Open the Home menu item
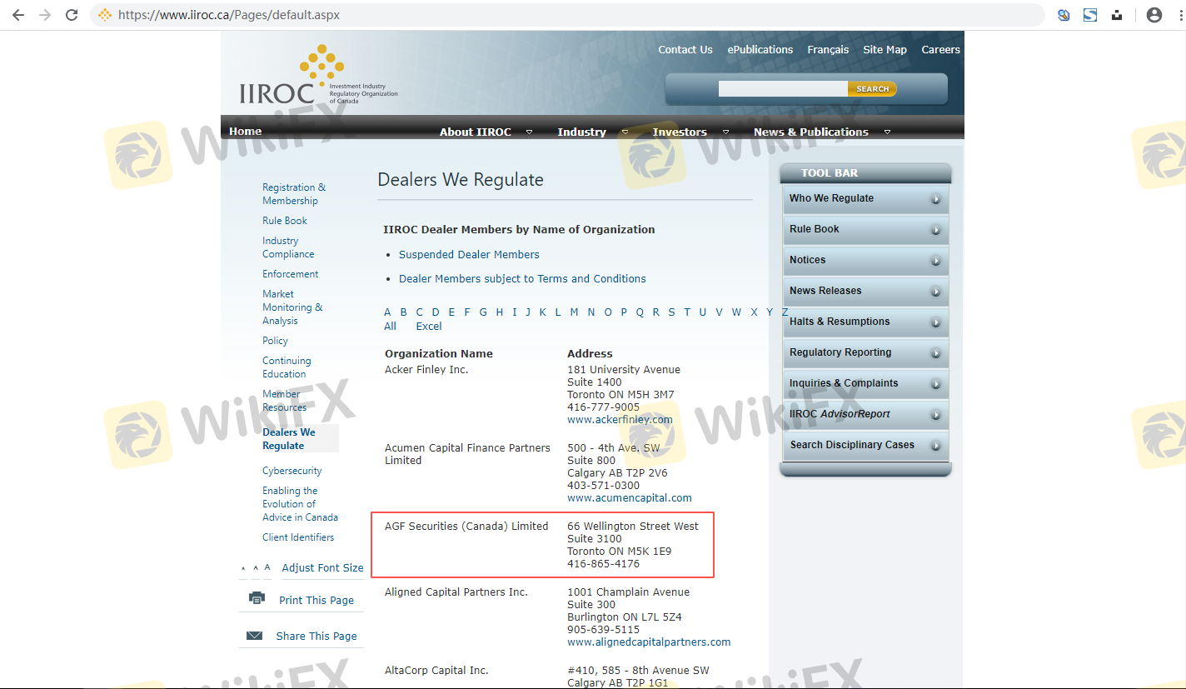 coord(245,131)
